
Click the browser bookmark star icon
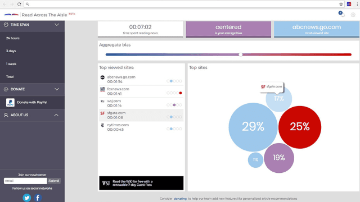(341, 4)
